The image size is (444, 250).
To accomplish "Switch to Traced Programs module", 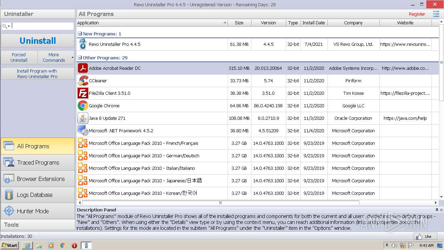I will point(37,162).
